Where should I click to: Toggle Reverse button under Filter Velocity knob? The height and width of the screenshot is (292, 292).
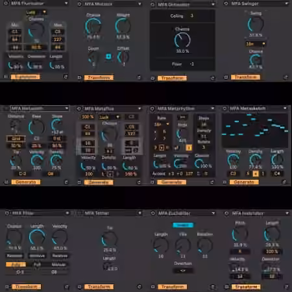pos(60,256)
